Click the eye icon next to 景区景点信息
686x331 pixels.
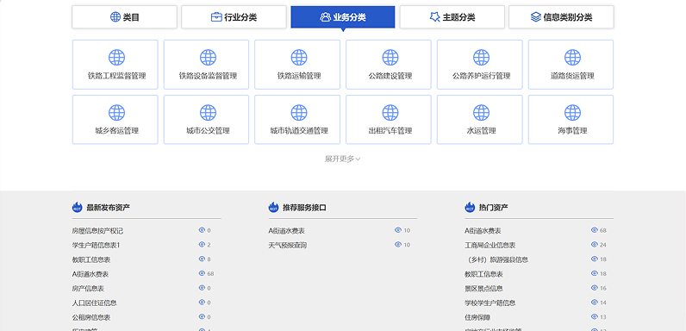click(x=594, y=288)
